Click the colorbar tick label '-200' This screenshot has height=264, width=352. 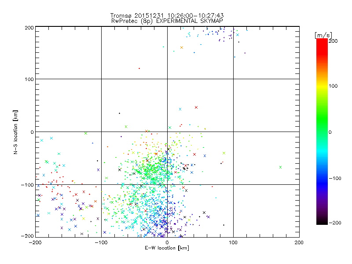pyautogui.click(x=335, y=223)
